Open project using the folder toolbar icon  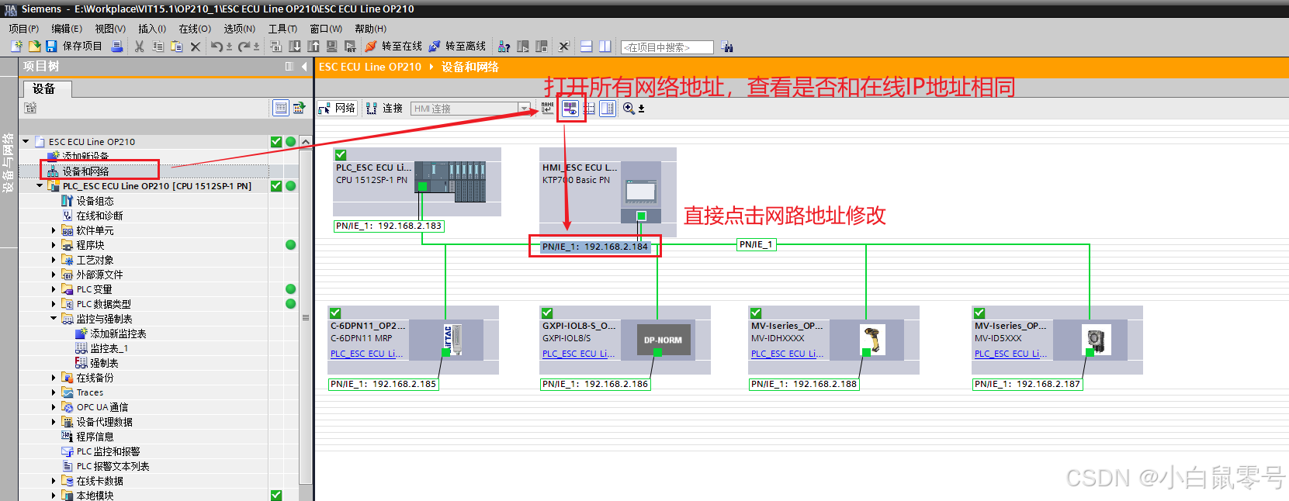(35, 47)
